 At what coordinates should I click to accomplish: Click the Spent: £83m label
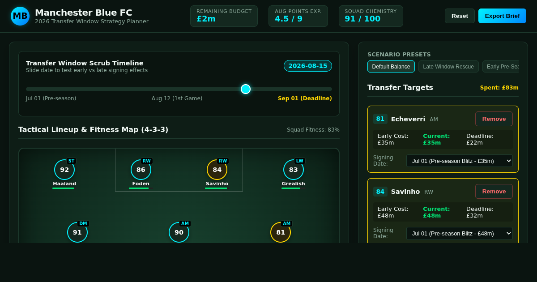[499, 88]
